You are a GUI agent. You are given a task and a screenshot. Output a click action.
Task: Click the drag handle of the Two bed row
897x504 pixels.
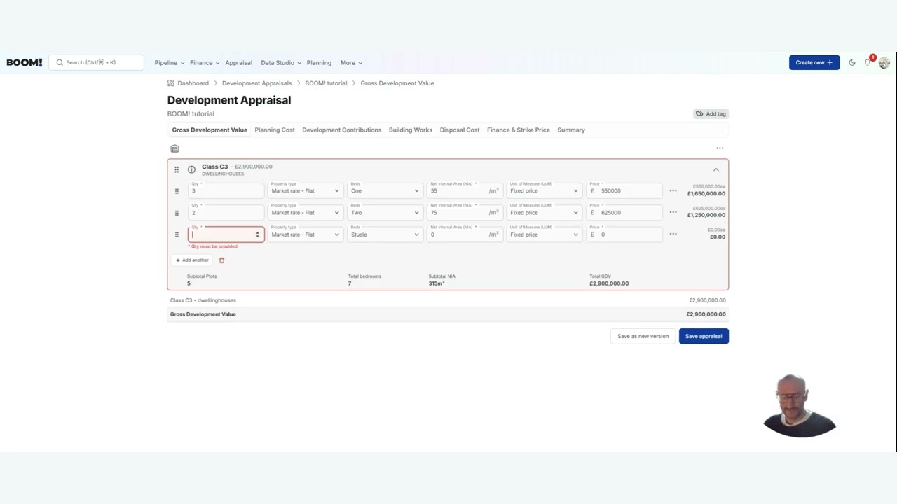tap(177, 213)
